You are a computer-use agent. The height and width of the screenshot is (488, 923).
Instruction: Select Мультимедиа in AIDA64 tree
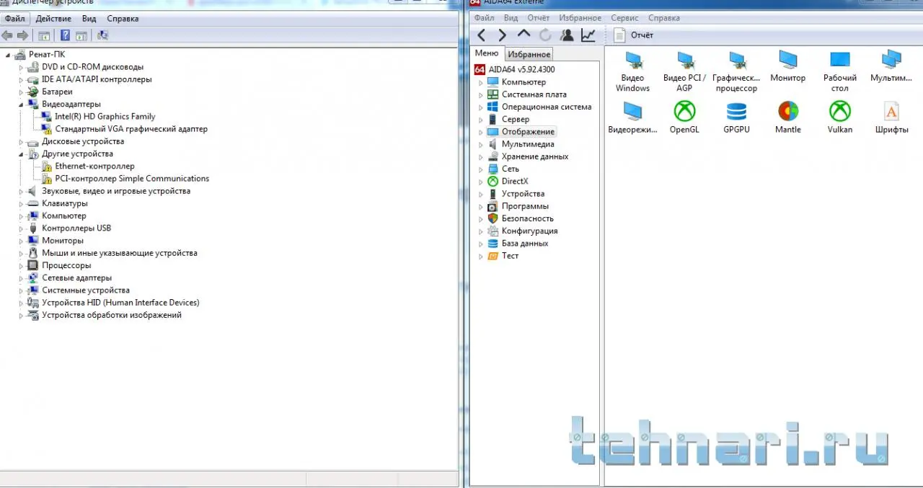(528, 144)
